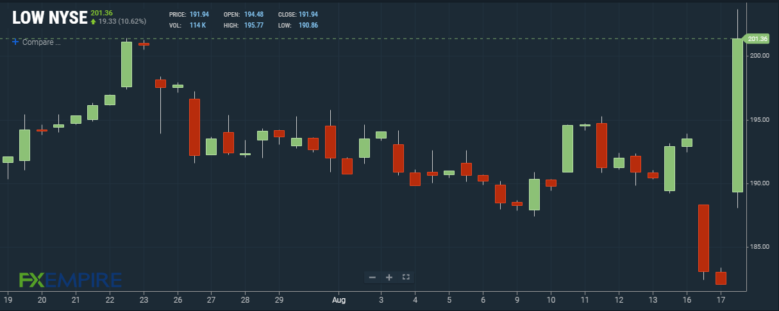Select the 190.00 price axis label

[760, 183]
